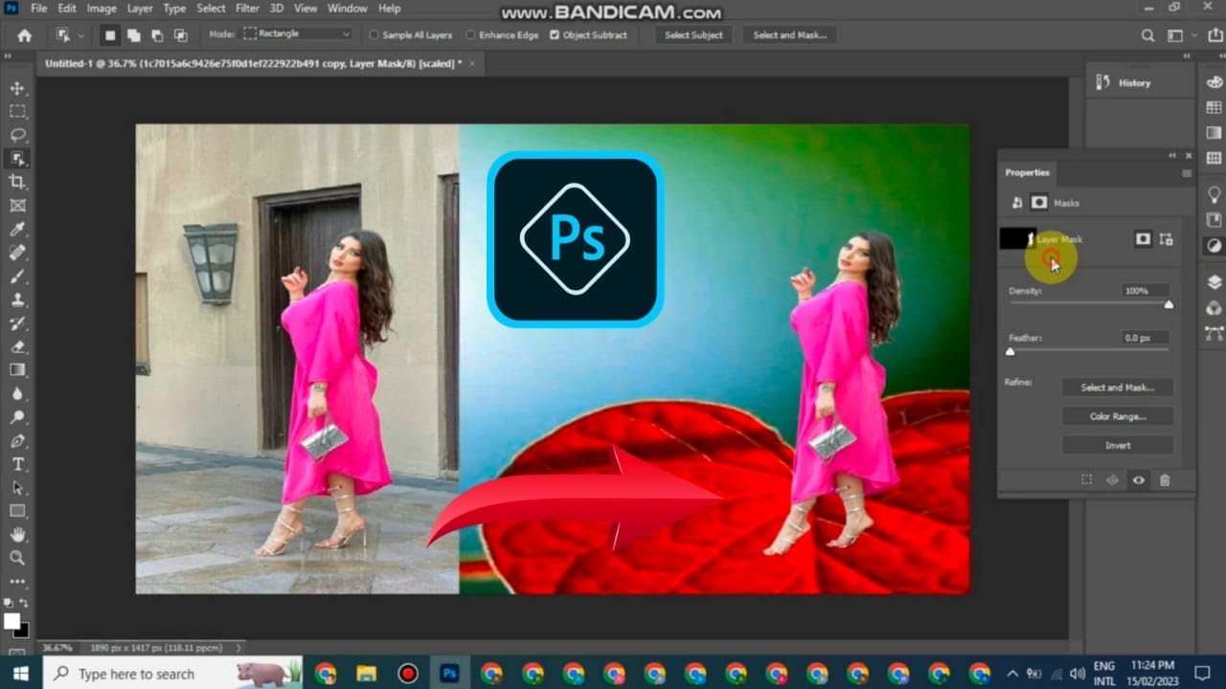
Task: Select the Eyedropper tool
Action: point(17,229)
